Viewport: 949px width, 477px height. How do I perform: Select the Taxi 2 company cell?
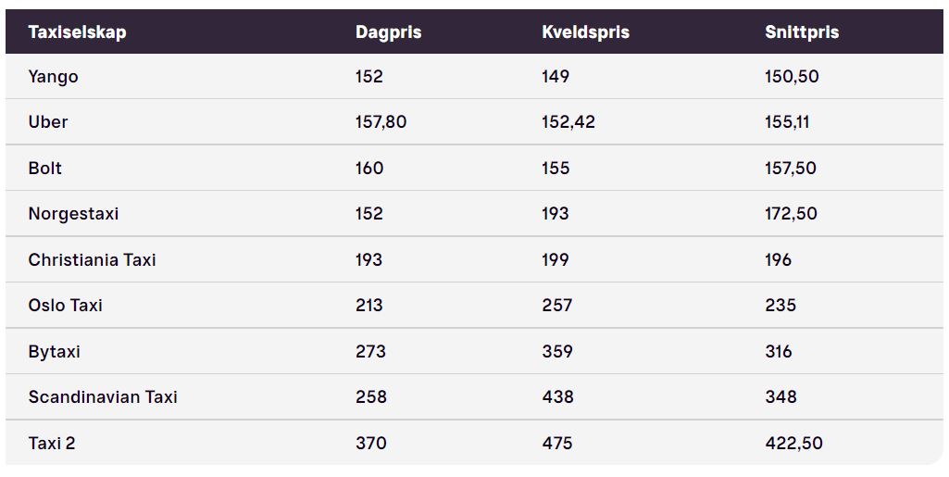pos(52,443)
